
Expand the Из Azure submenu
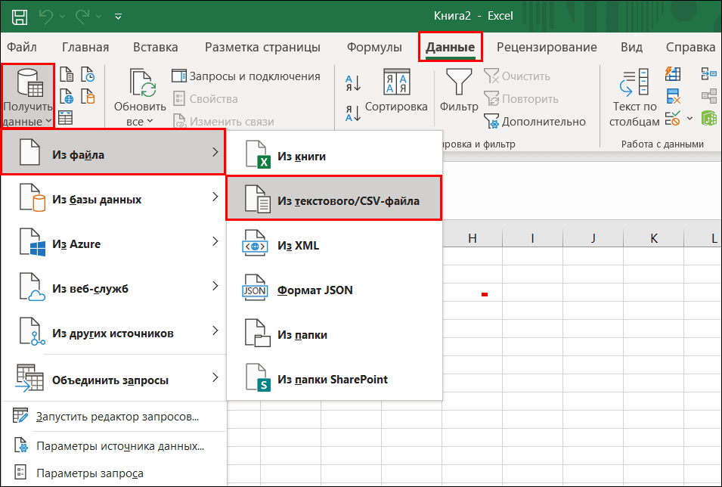(113, 242)
